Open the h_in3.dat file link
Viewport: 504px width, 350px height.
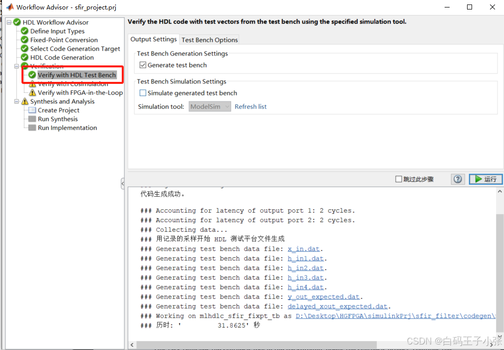(x=306, y=278)
